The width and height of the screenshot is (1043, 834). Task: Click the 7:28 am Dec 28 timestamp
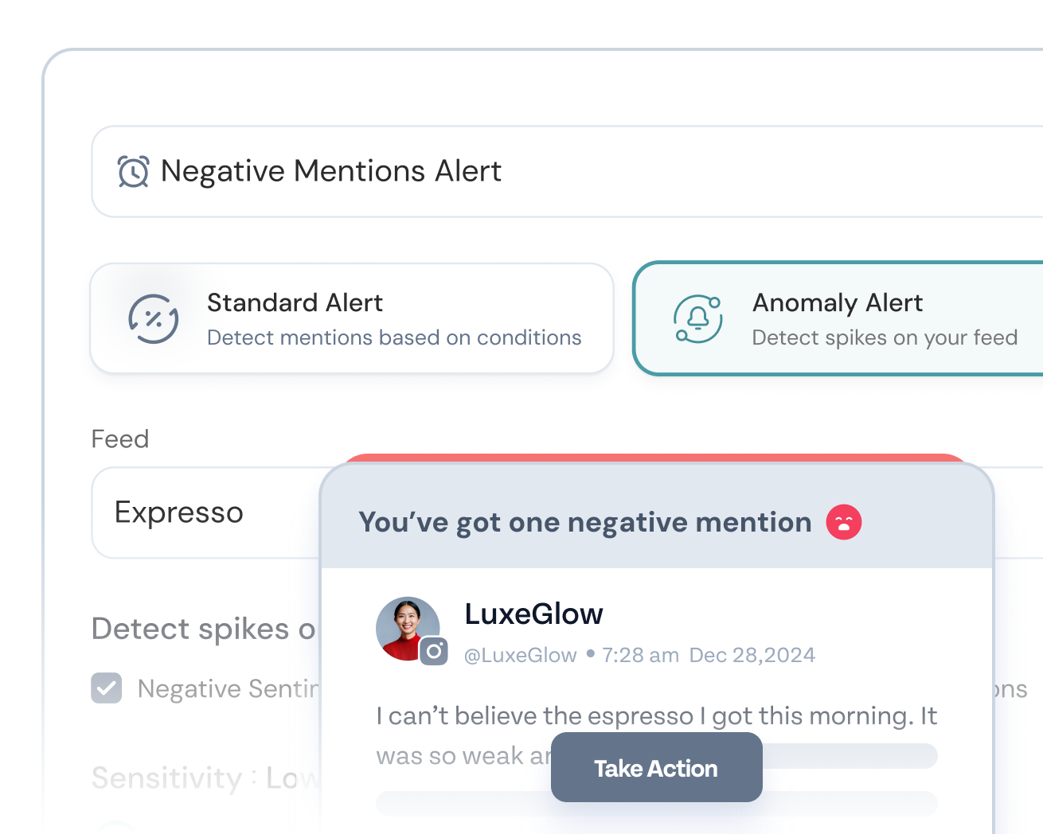tap(709, 656)
